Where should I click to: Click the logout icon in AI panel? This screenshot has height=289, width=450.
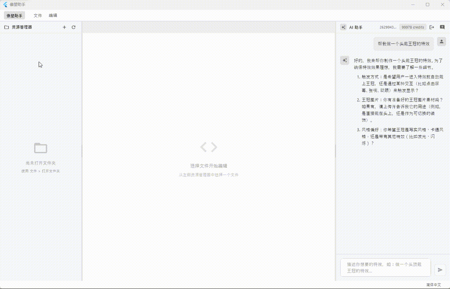432,27
